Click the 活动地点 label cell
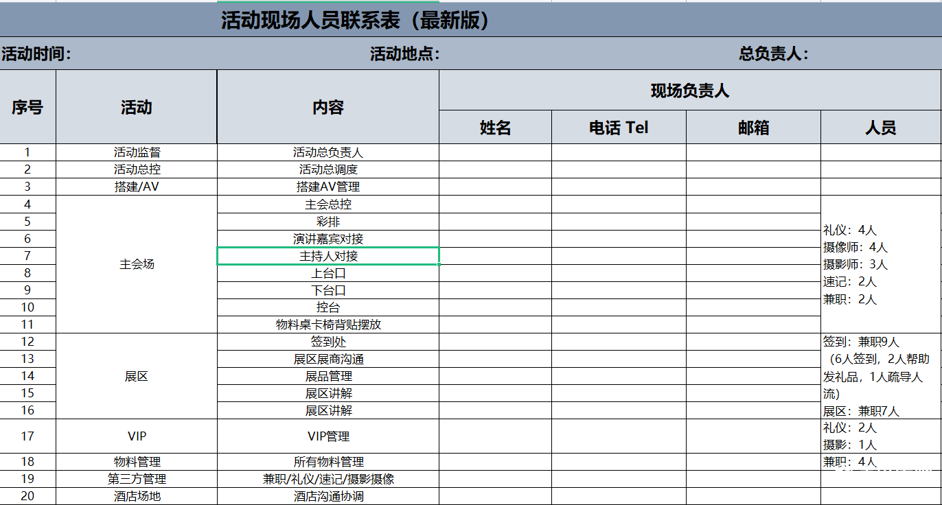 (405, 54)
